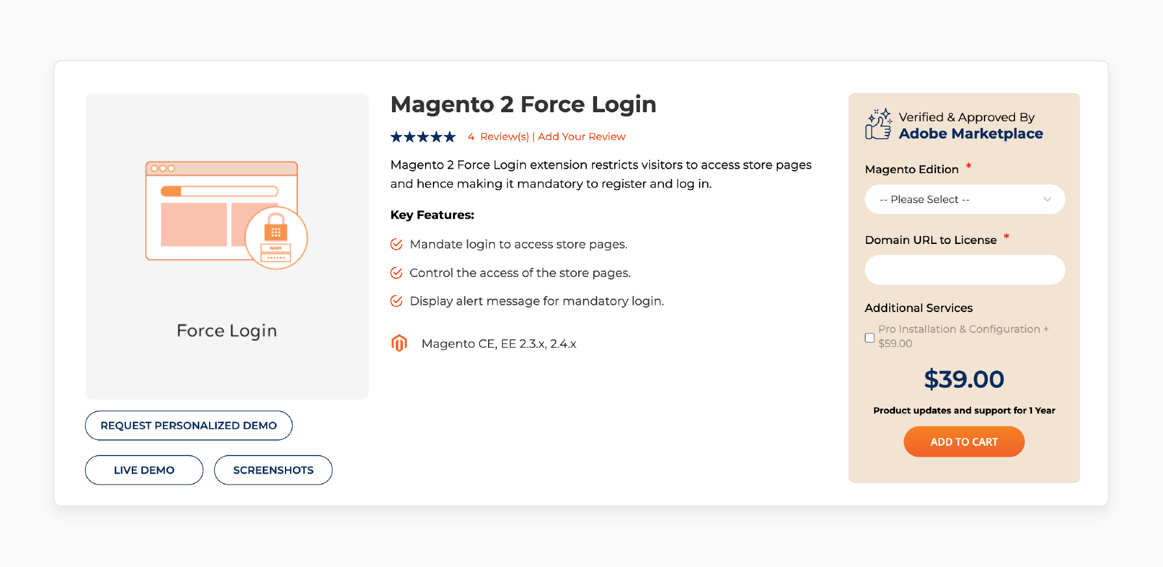Click the Domain URL to License label
Image resolution: width=1163 pixels, height=567 pixels.
[931, 240]
